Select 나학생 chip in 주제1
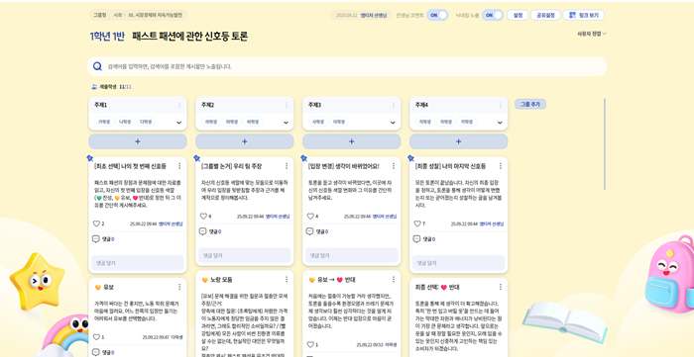This screenshot has width=694, height=357. click(125, 122)
